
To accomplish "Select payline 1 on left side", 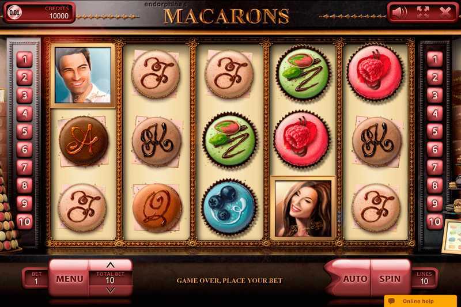I will point(24,60).
